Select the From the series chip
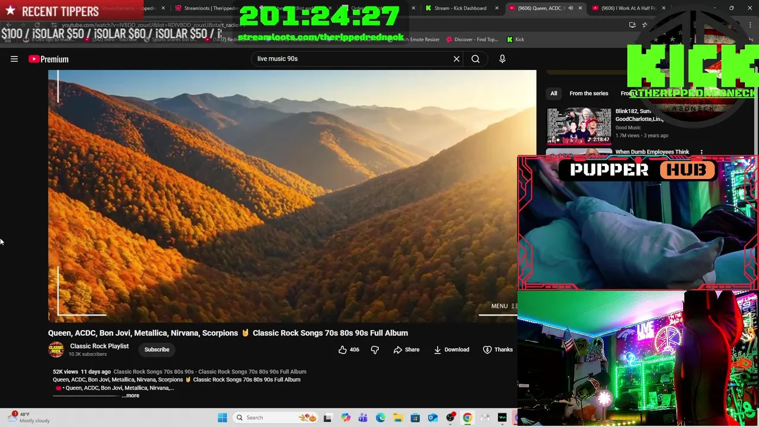Viewport: 759px width, 427px height. pyautogui.click(x=589, y=93)
